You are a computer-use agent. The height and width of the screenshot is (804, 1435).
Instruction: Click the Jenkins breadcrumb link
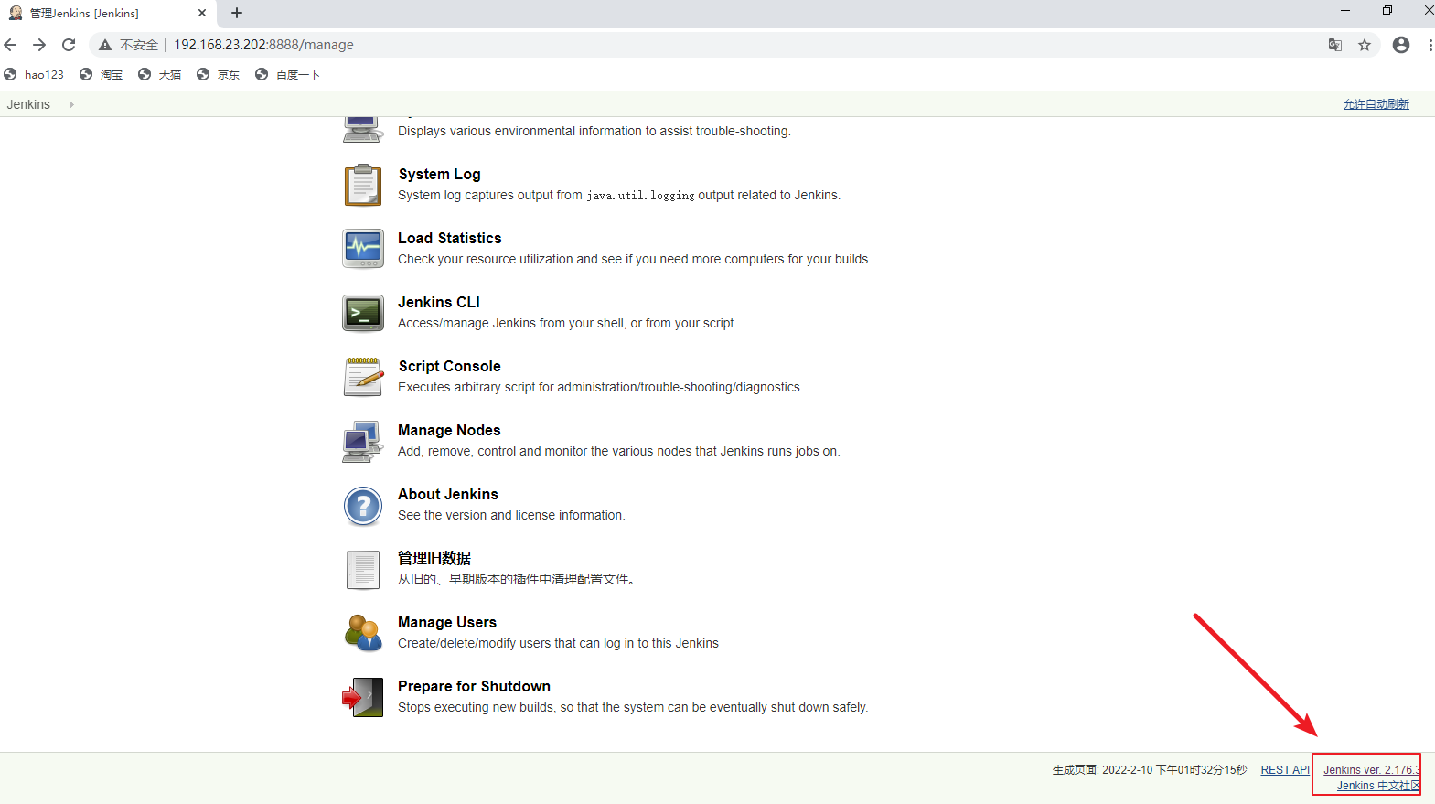[28, 104]
